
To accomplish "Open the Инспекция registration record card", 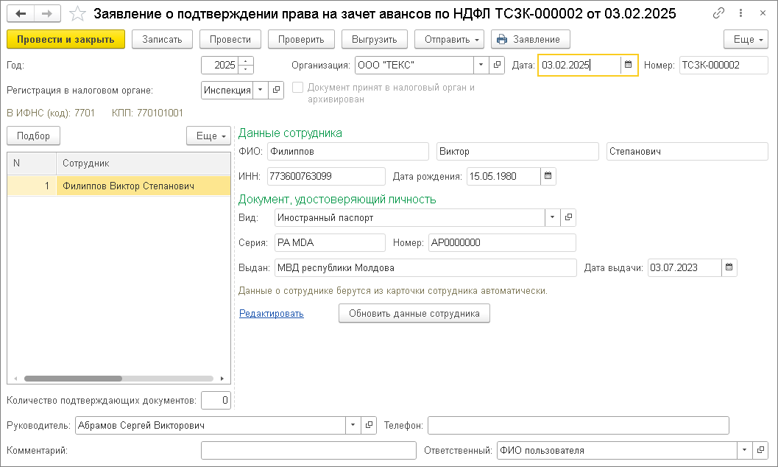I will (276, 91).
